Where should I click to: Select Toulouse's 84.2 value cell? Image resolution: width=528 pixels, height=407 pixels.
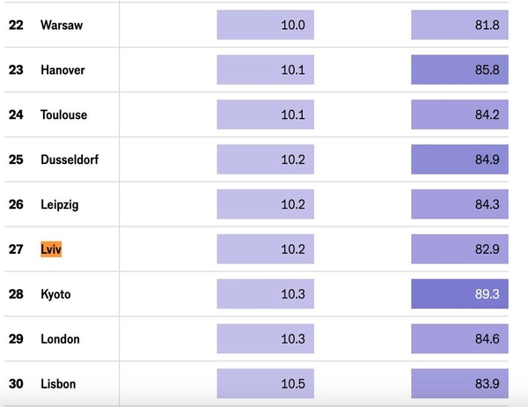459,115
